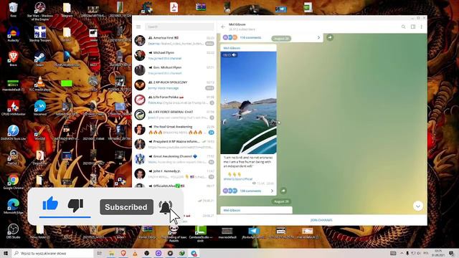
Task: Expand the 110 comments chevron arrow
Action: 318,37
